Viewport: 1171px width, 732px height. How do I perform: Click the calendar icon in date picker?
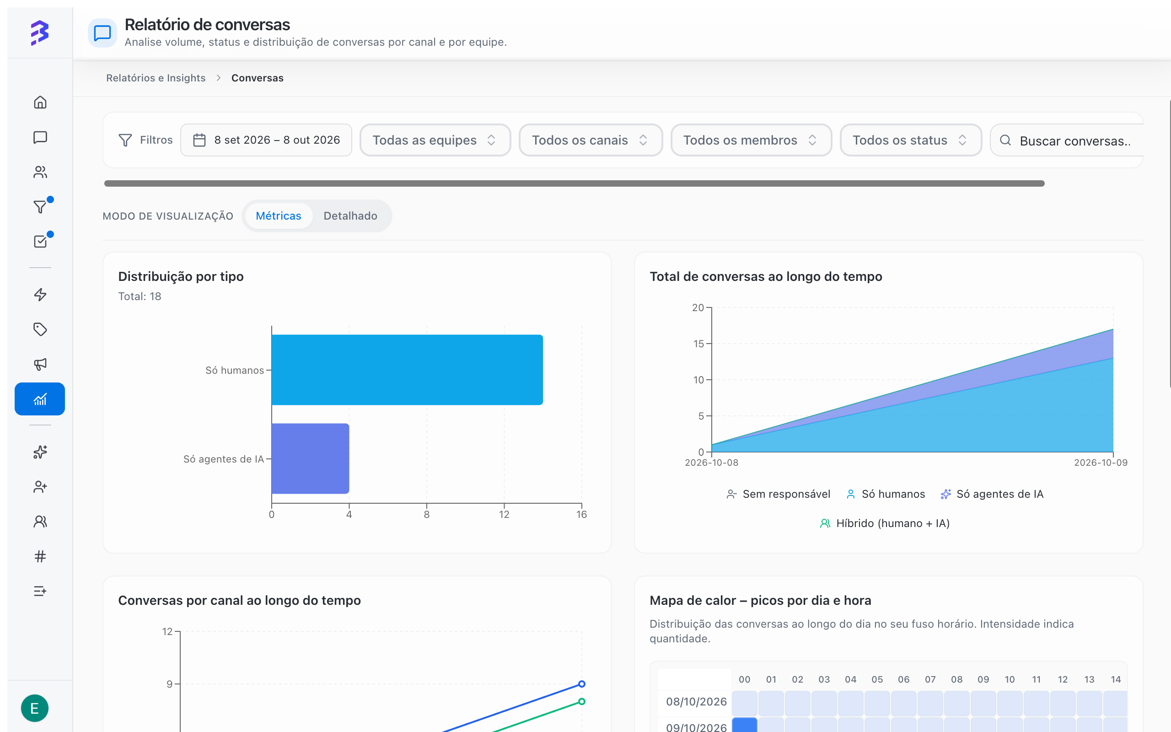click(x=199, y=140)
